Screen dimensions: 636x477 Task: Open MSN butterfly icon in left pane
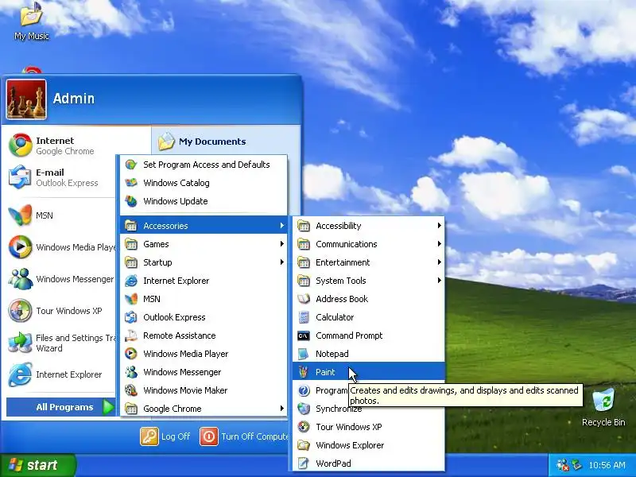(20, 215)
